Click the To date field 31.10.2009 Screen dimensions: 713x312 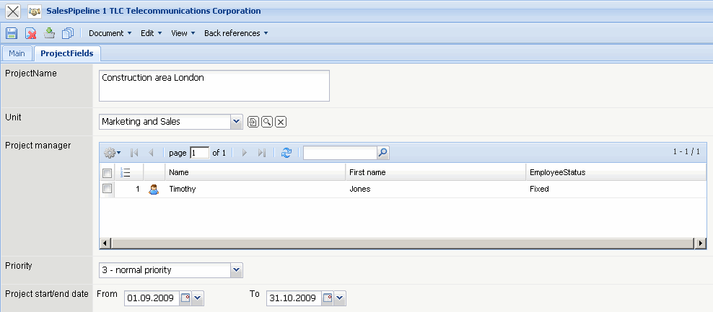(x=294, y=298)
